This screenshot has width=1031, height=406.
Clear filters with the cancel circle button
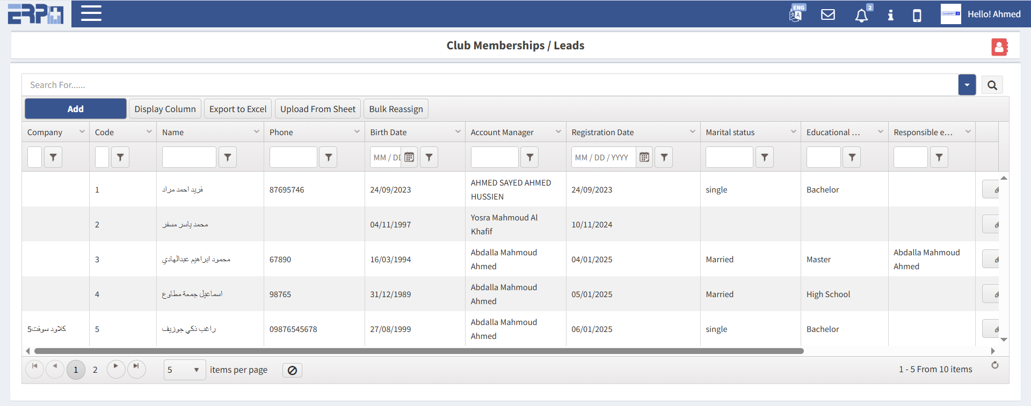[x=292, y=371]
